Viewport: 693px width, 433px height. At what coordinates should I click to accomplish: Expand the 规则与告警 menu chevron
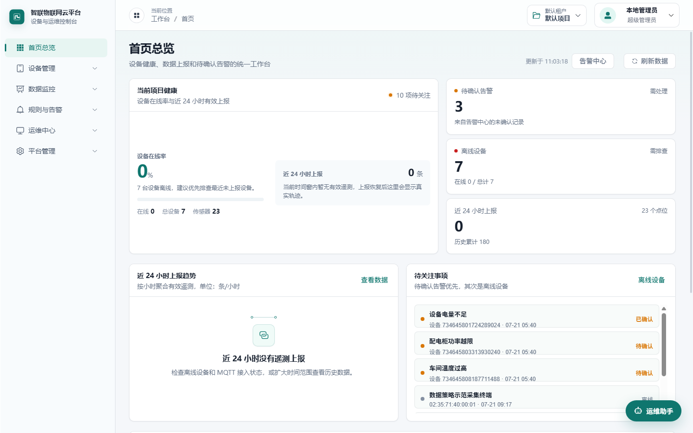point(95,110)
